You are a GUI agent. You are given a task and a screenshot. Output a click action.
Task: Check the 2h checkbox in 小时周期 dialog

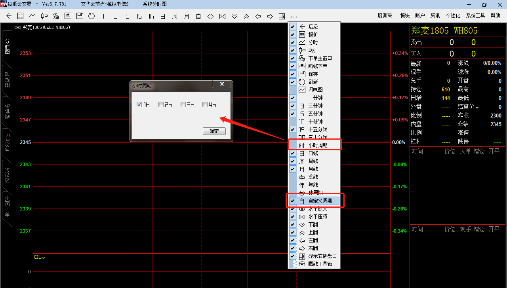tap(161, 105)
